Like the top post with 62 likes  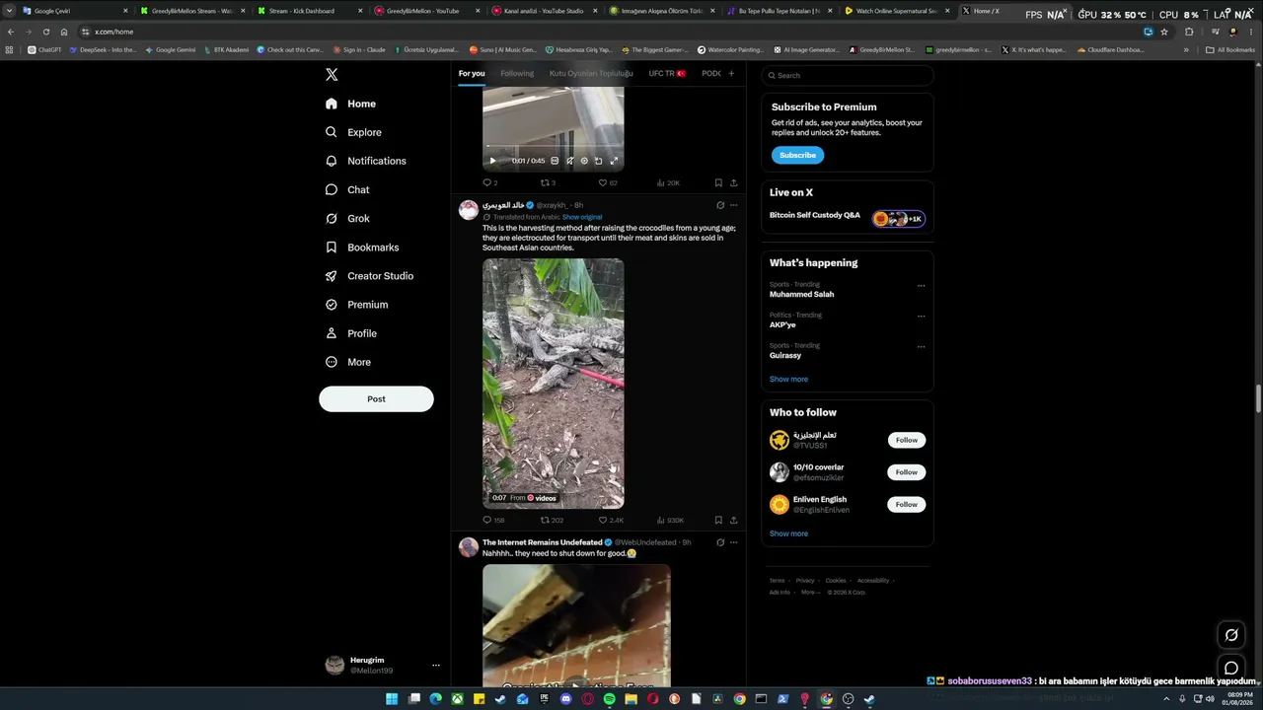608,182
